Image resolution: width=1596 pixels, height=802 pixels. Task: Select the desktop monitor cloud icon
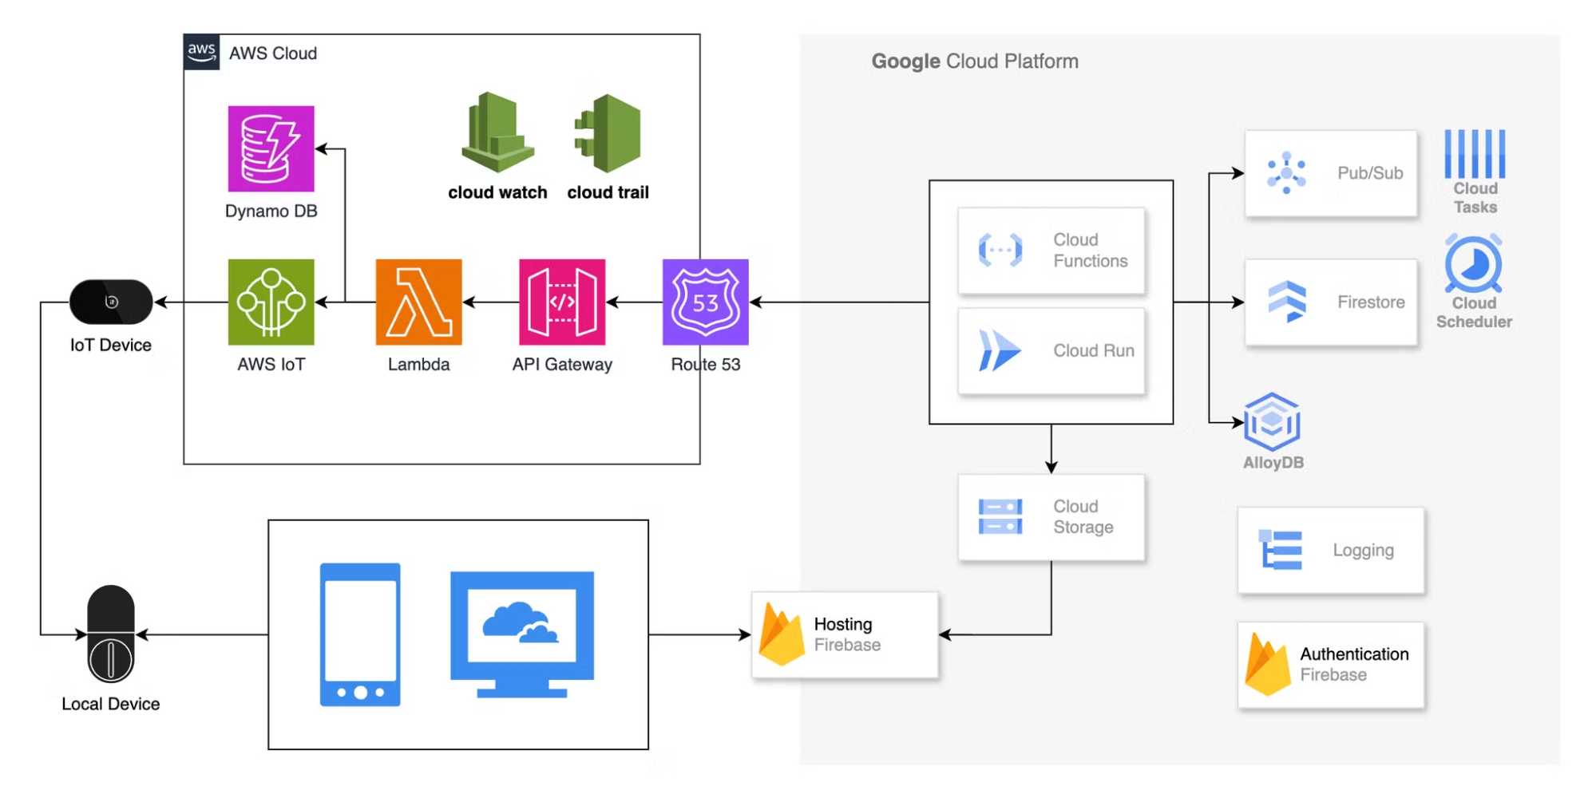(x=522, y=634)
